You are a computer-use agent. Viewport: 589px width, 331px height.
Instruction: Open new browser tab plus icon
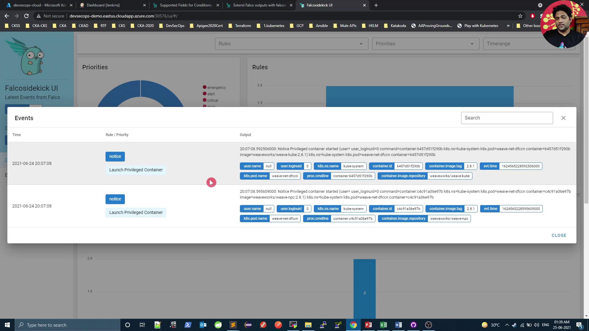point(376,5)
